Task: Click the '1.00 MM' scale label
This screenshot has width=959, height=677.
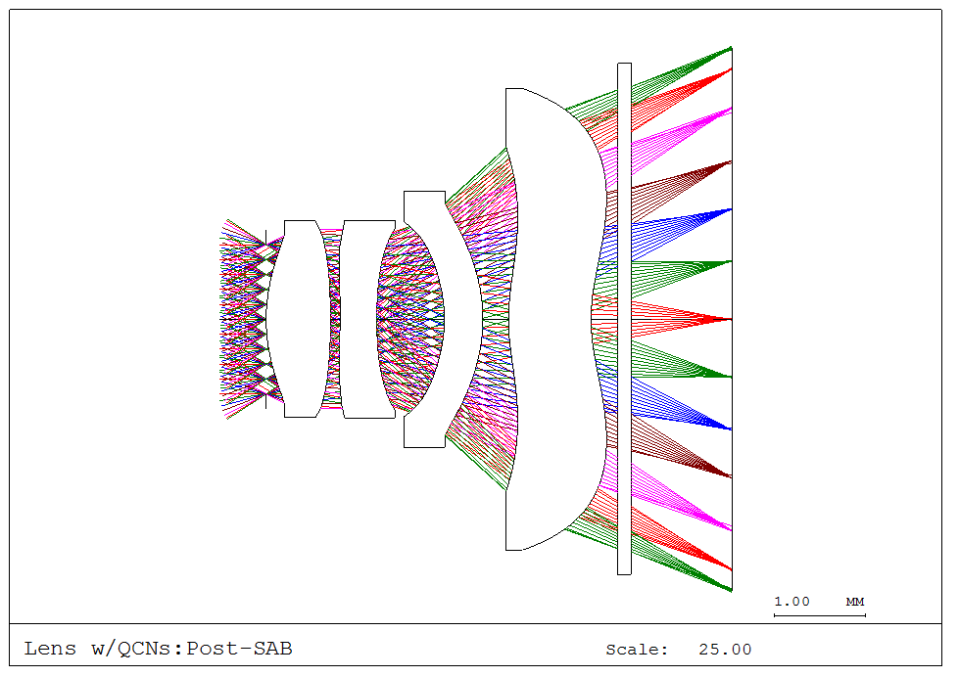Action: pos(818,601)
